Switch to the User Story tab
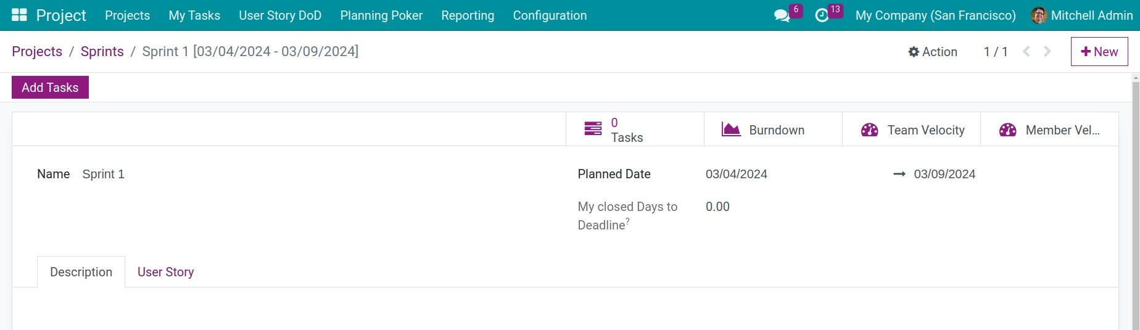 click(x=165, y=272)
